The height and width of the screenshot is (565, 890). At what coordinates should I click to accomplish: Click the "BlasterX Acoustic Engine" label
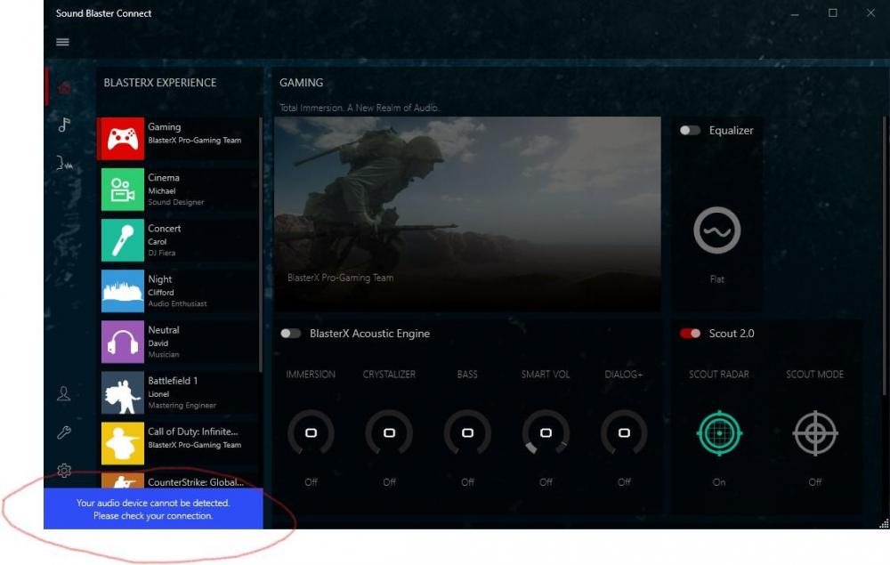369,334
